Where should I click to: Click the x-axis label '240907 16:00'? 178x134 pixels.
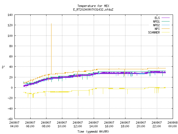(x=109, y=125)
